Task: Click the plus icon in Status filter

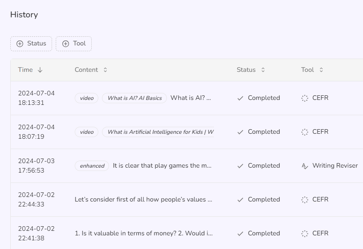Action: (x=20, y=44)
